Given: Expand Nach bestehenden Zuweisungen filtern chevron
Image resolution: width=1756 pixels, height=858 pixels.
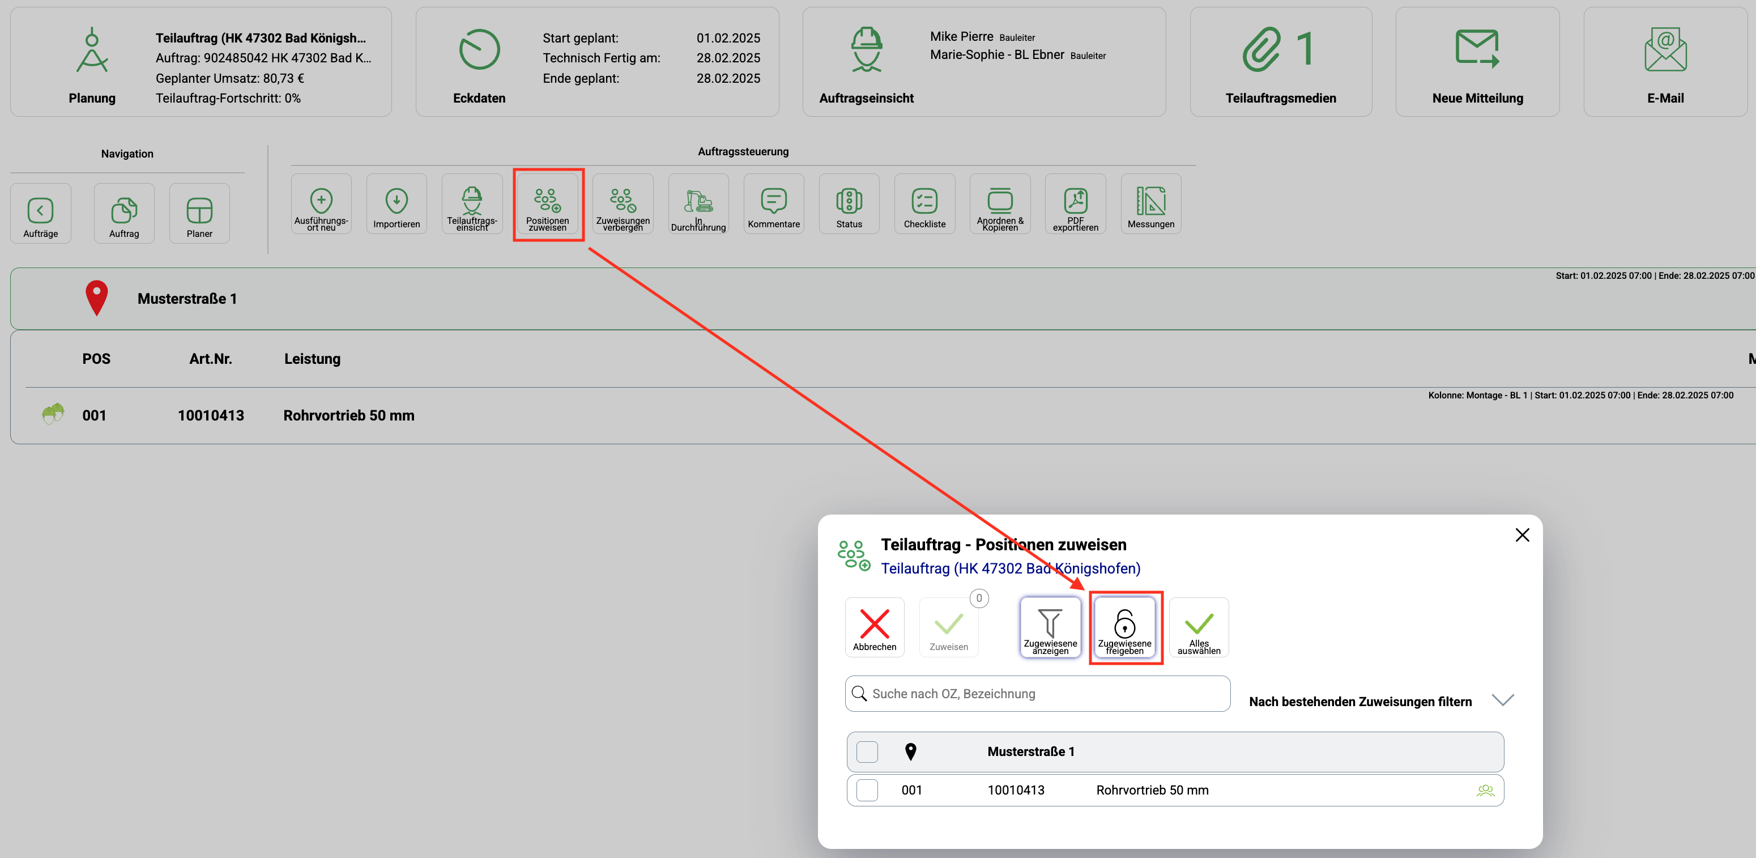Looking at the screenshot, I should click(1502, 700).
